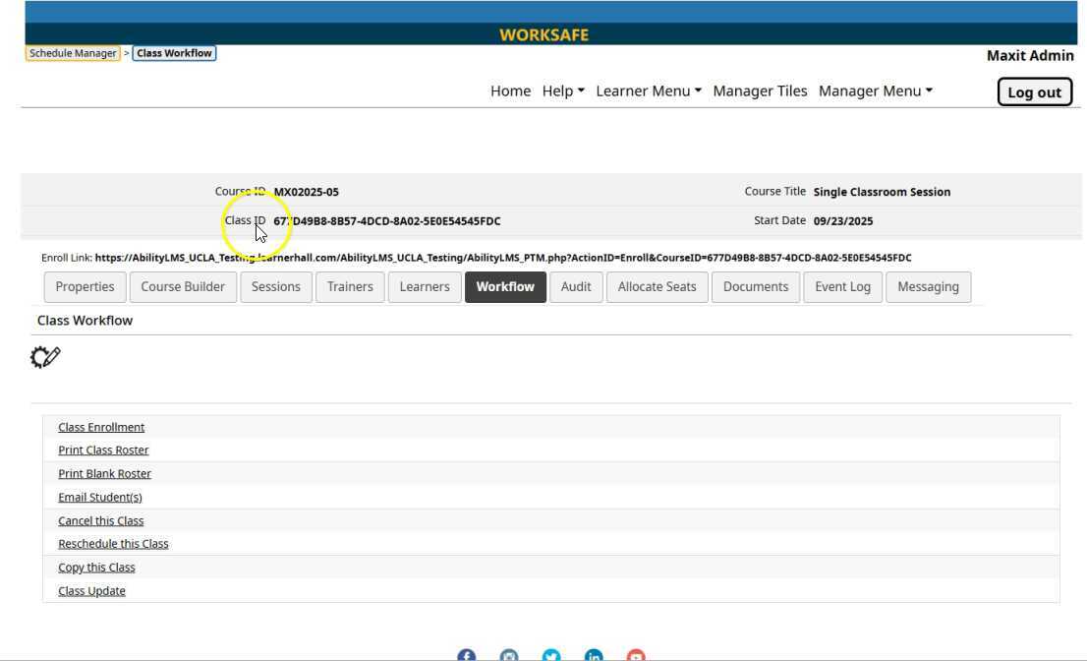The width and height of the screenshot is (1087, 661).
Task: Click the Enroll Link URL text
Action: tap(503, 258)
